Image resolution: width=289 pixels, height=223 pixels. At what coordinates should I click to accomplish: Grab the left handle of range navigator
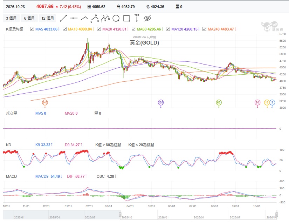coord(120,215)
